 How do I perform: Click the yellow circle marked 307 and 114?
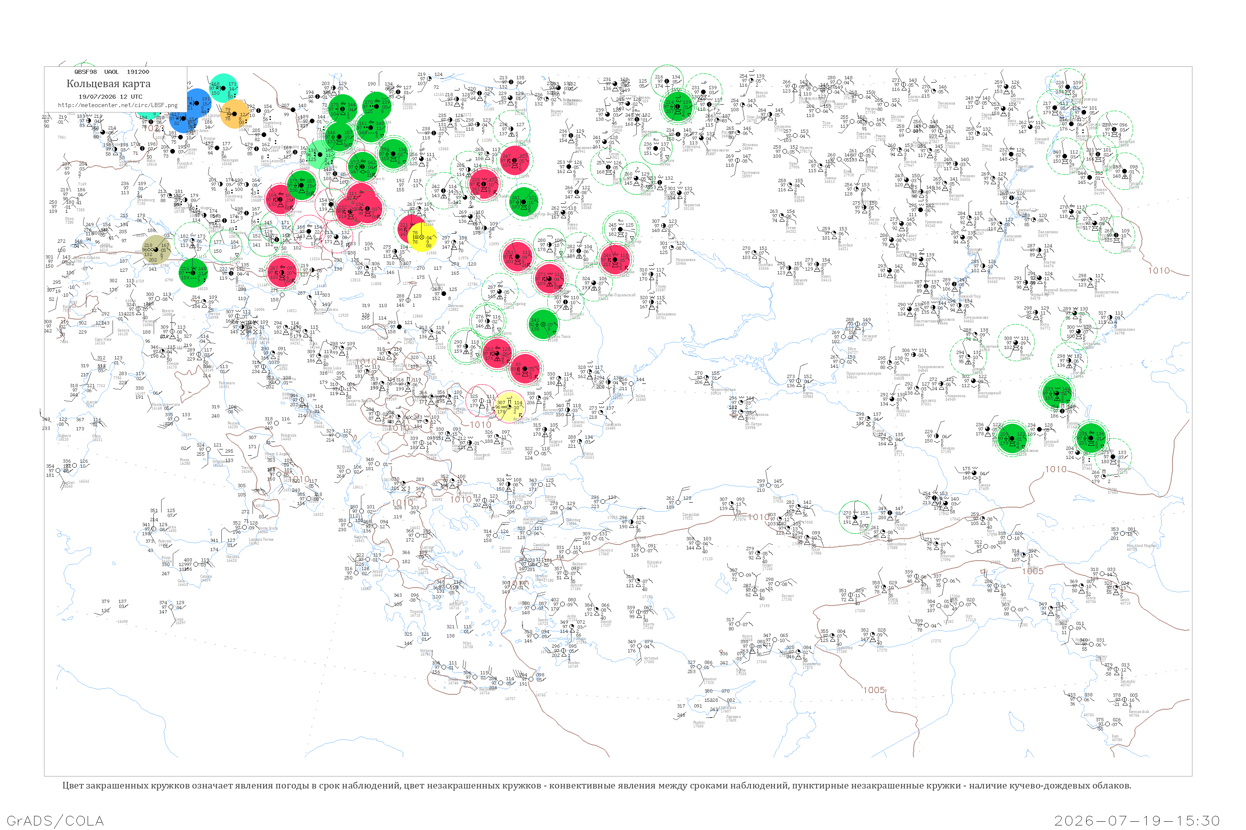(510, 407)
